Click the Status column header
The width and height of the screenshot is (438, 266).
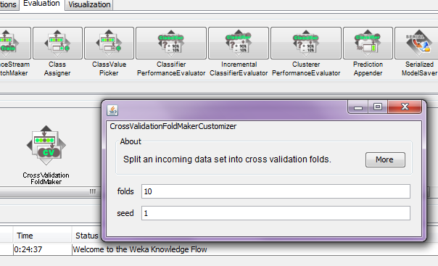[x=86, y=236]
